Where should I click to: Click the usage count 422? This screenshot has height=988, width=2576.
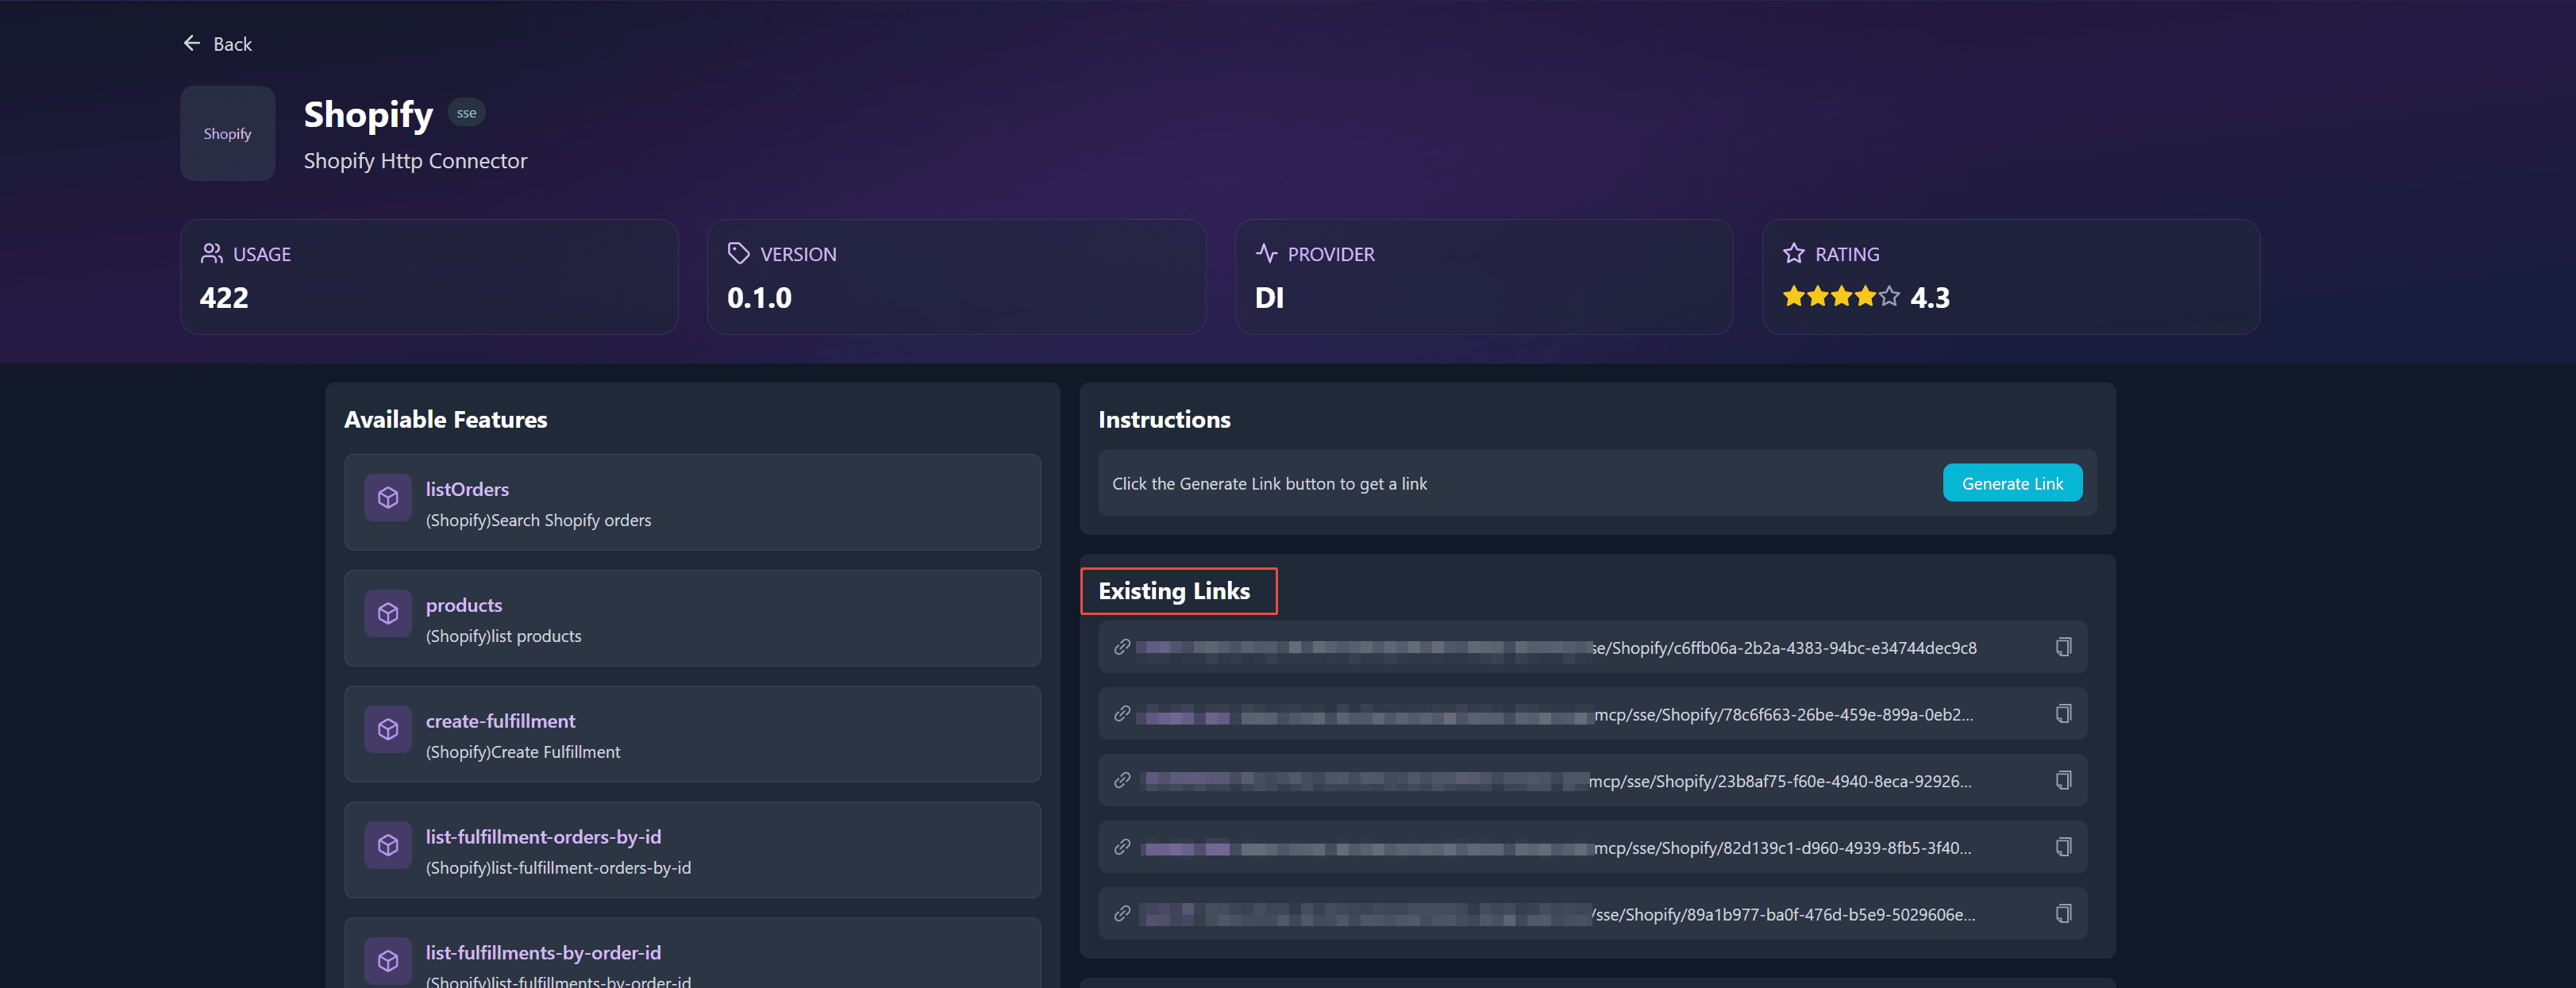pyautogui.click(x=224, y=298)
